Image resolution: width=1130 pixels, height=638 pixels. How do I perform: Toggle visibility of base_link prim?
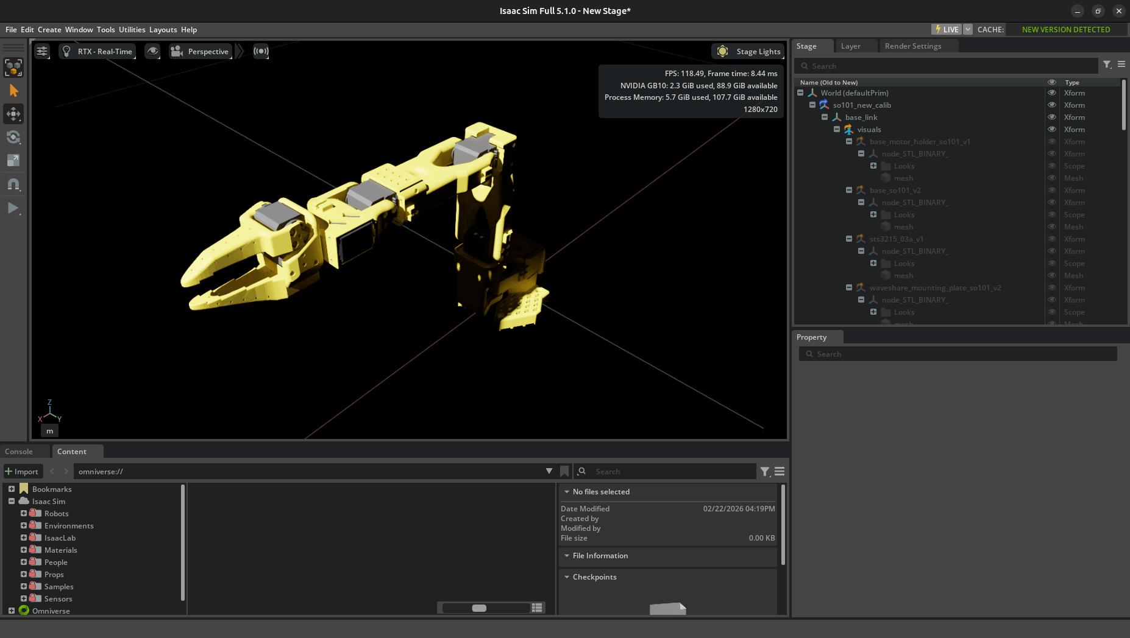(x=1051, y=117)
